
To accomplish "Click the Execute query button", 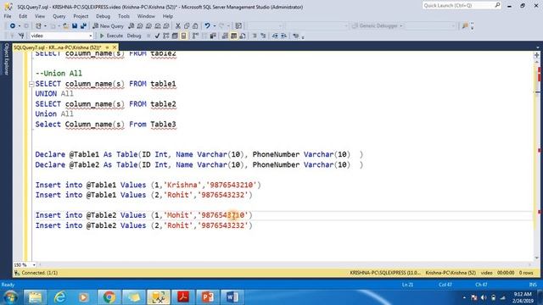I will [111, 36].
